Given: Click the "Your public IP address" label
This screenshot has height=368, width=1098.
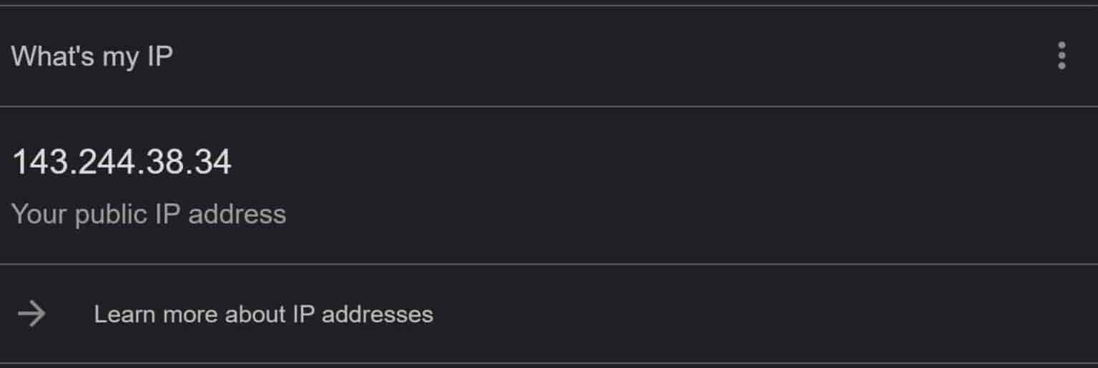Looking at the screenshot, I should [x=149, y=214].
